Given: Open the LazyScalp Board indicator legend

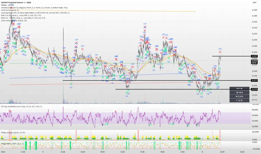Looking at the screenshot, I should pyautogui.click(x=35, y=13).
